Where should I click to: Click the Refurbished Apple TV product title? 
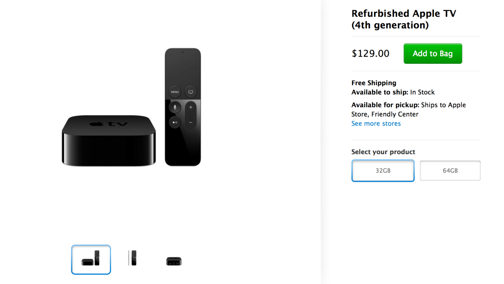coord(404,19)
